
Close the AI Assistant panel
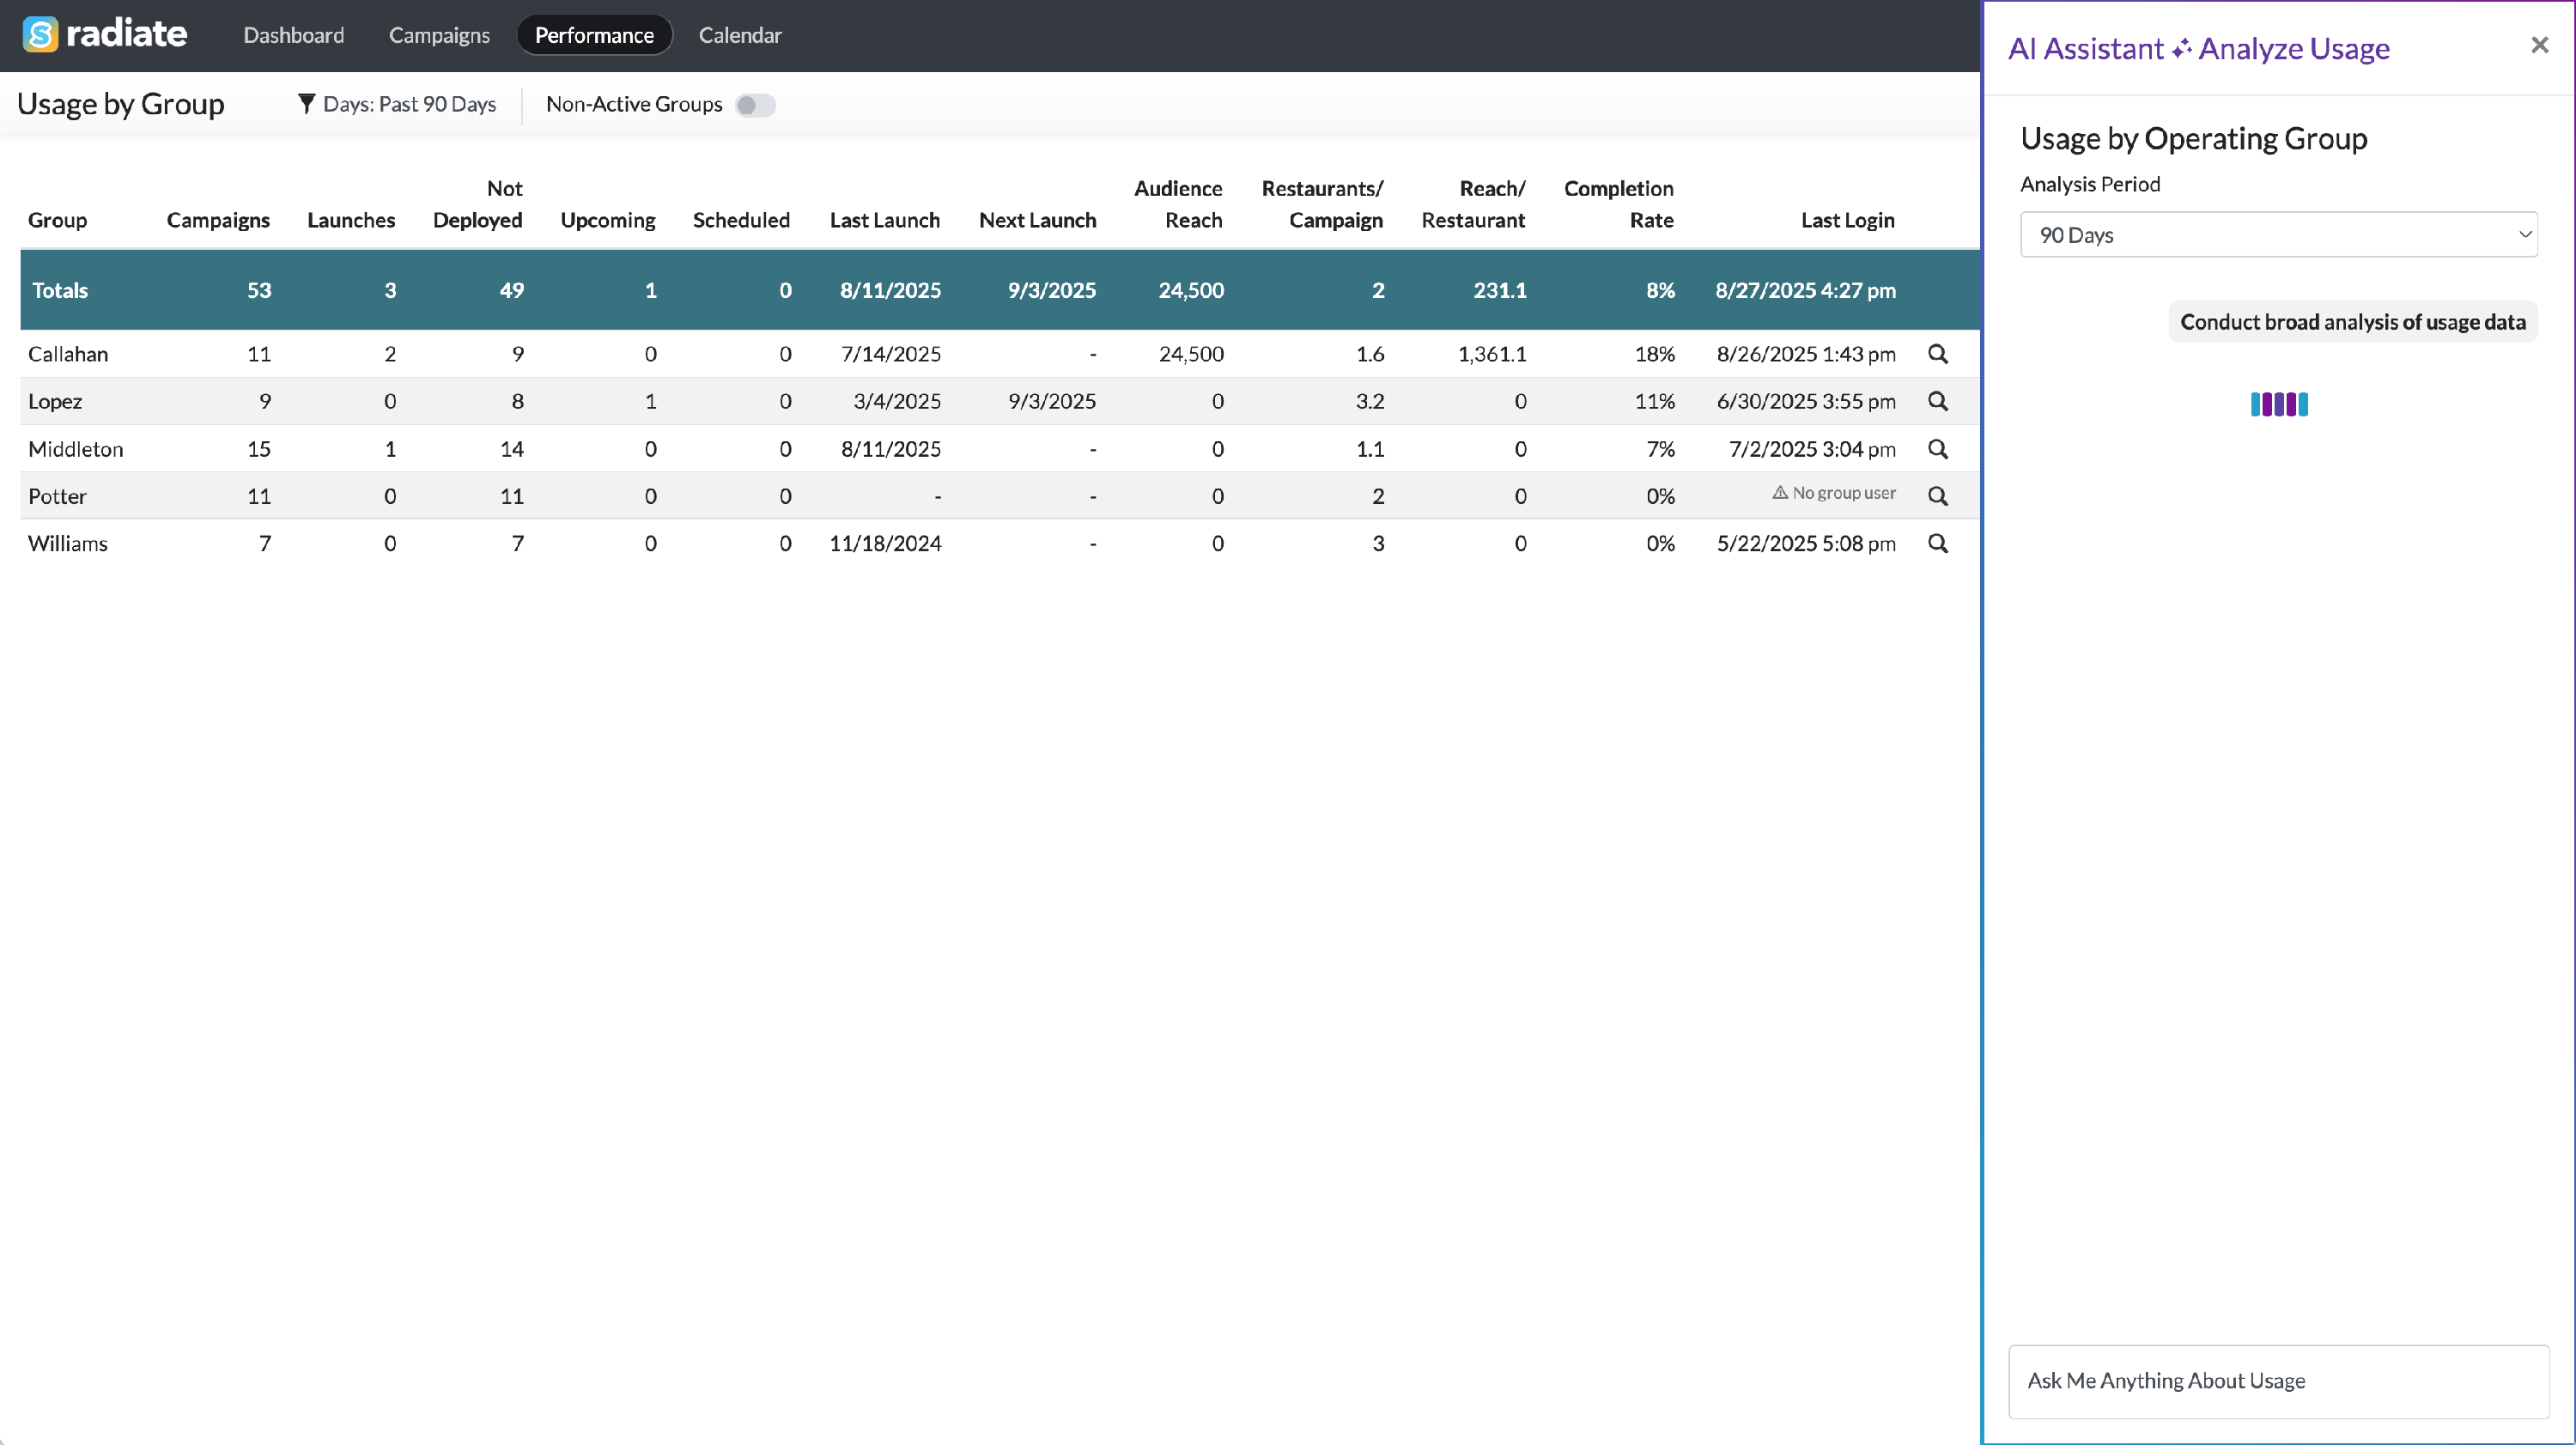(2539, 45)
